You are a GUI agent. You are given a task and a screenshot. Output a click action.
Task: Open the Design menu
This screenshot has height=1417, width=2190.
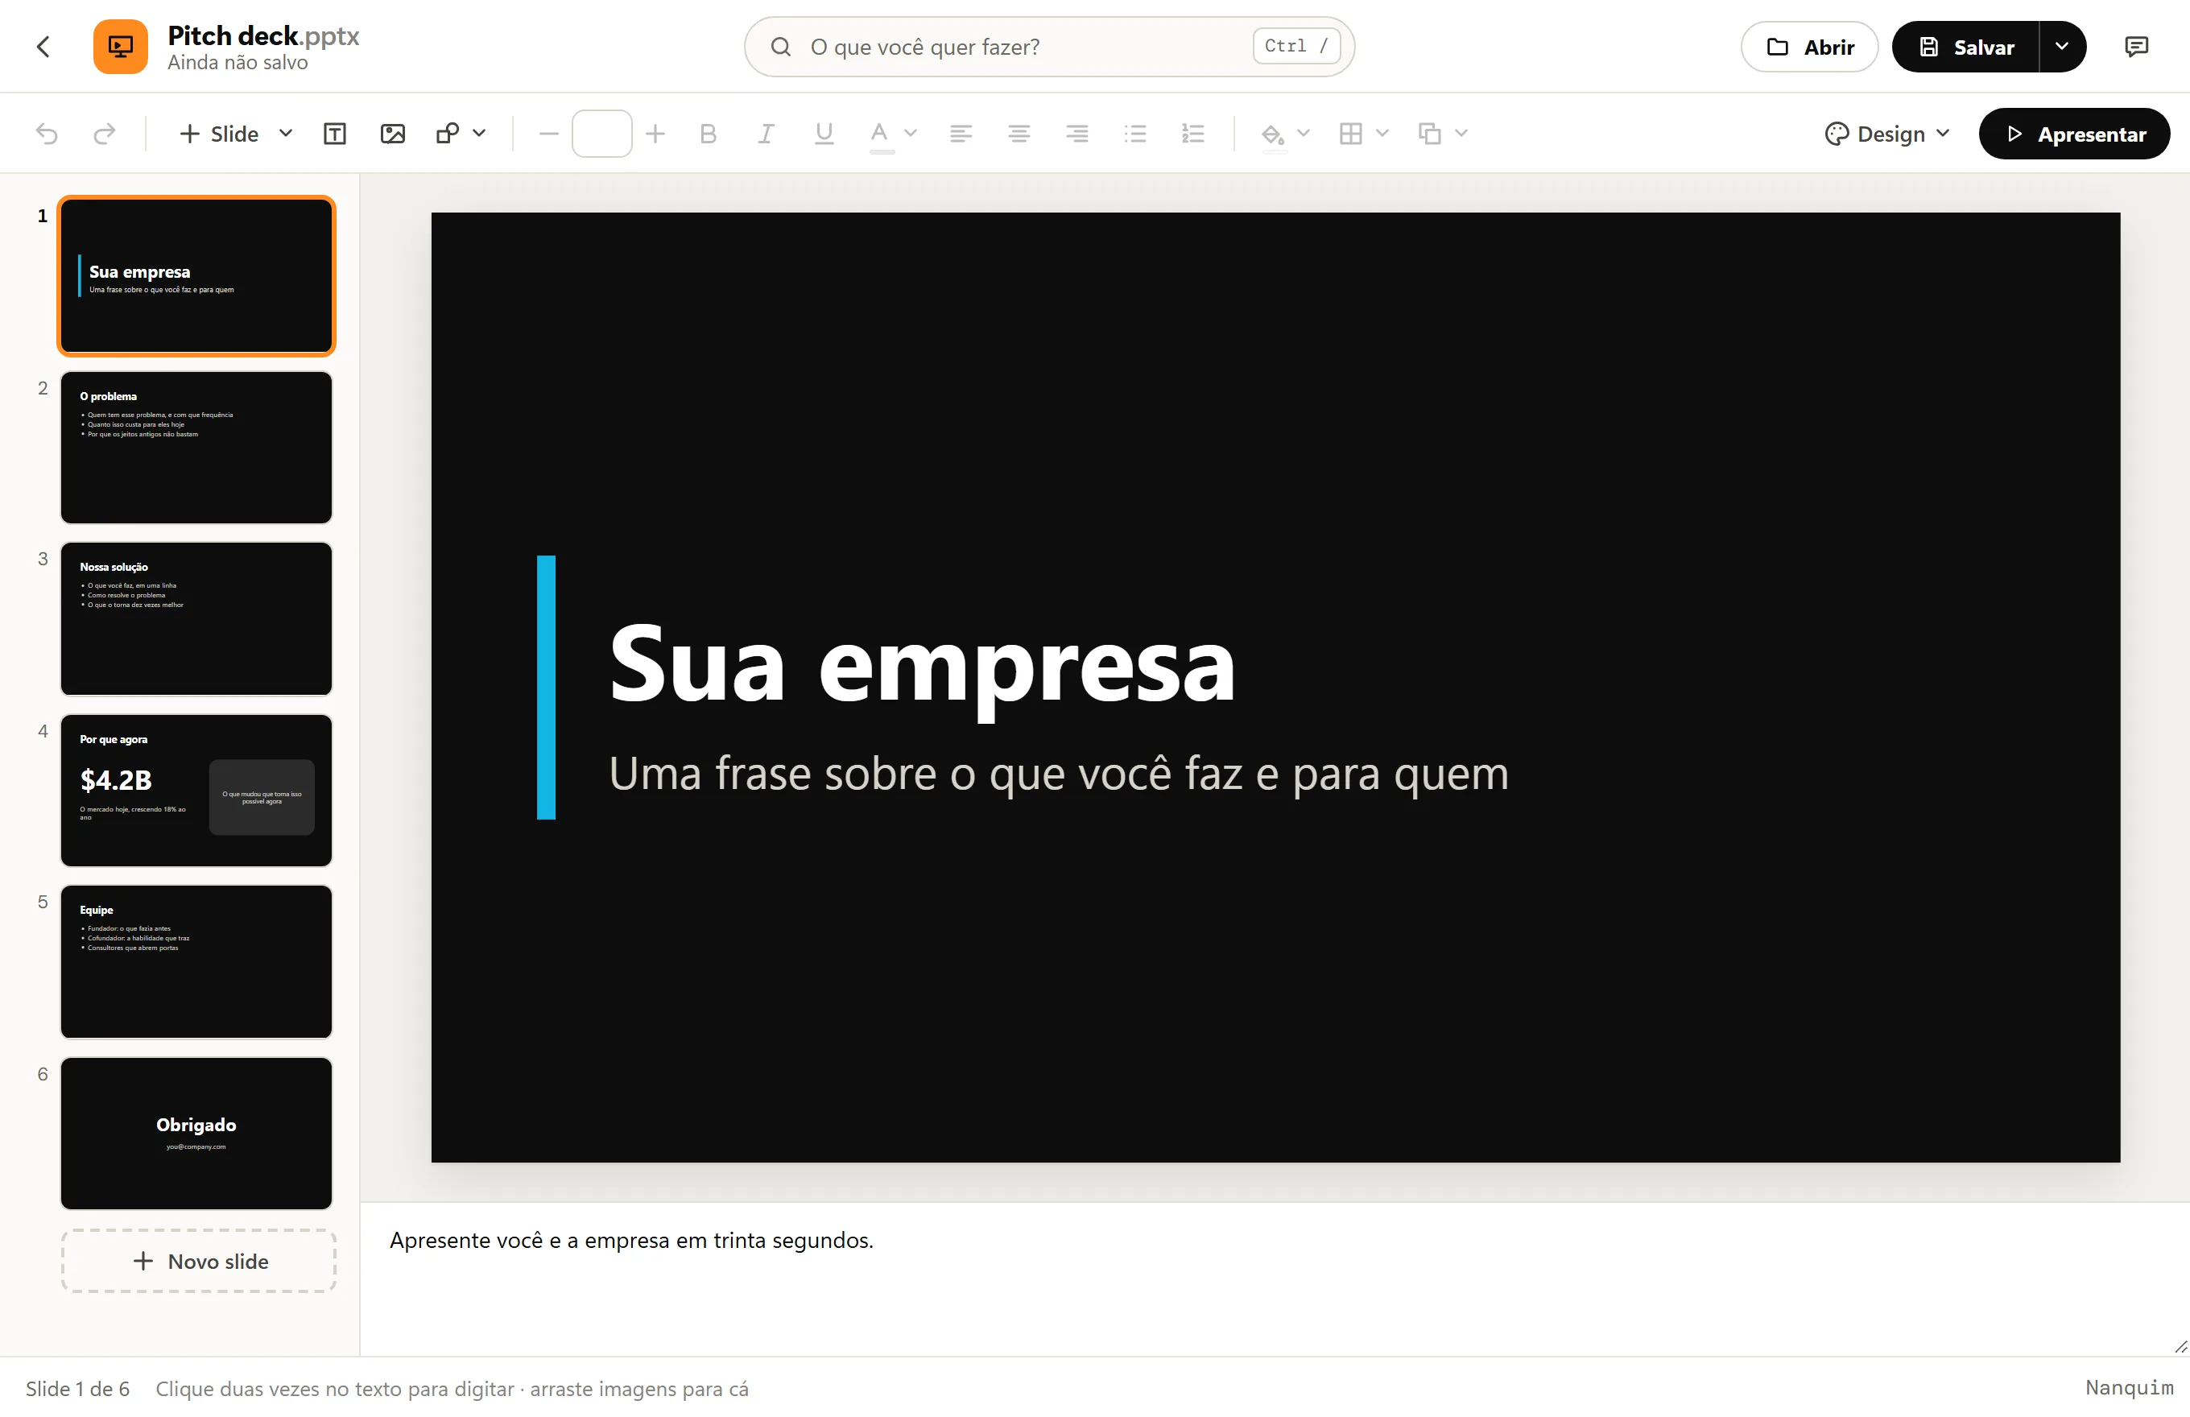1887,134
